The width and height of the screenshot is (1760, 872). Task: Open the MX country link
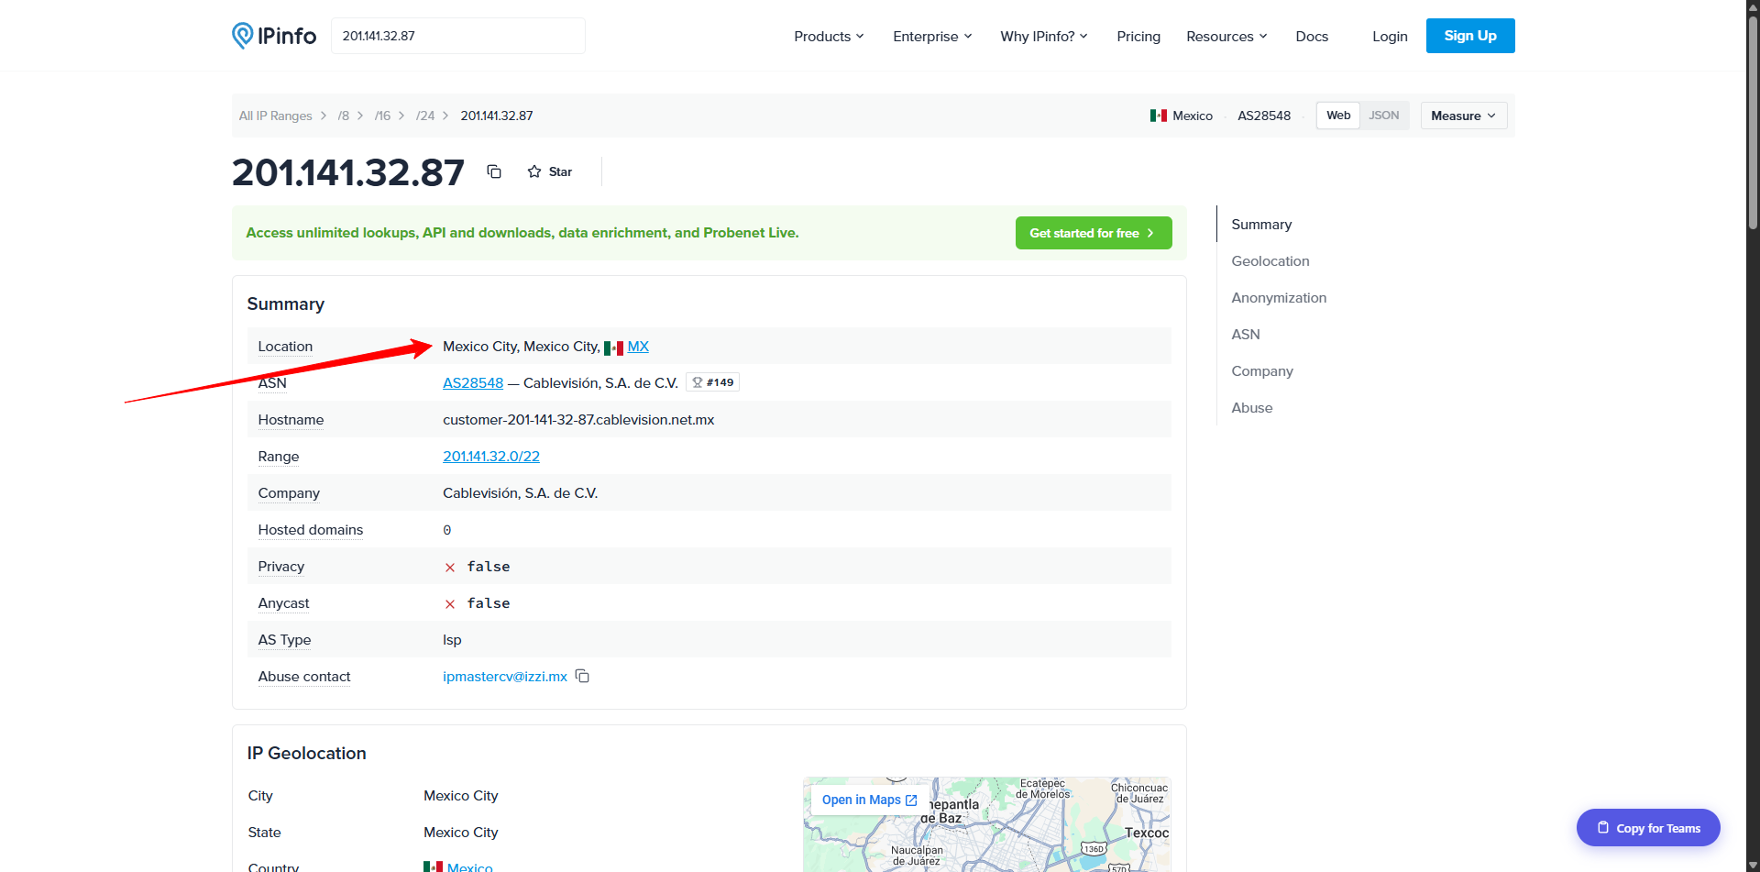638,347
